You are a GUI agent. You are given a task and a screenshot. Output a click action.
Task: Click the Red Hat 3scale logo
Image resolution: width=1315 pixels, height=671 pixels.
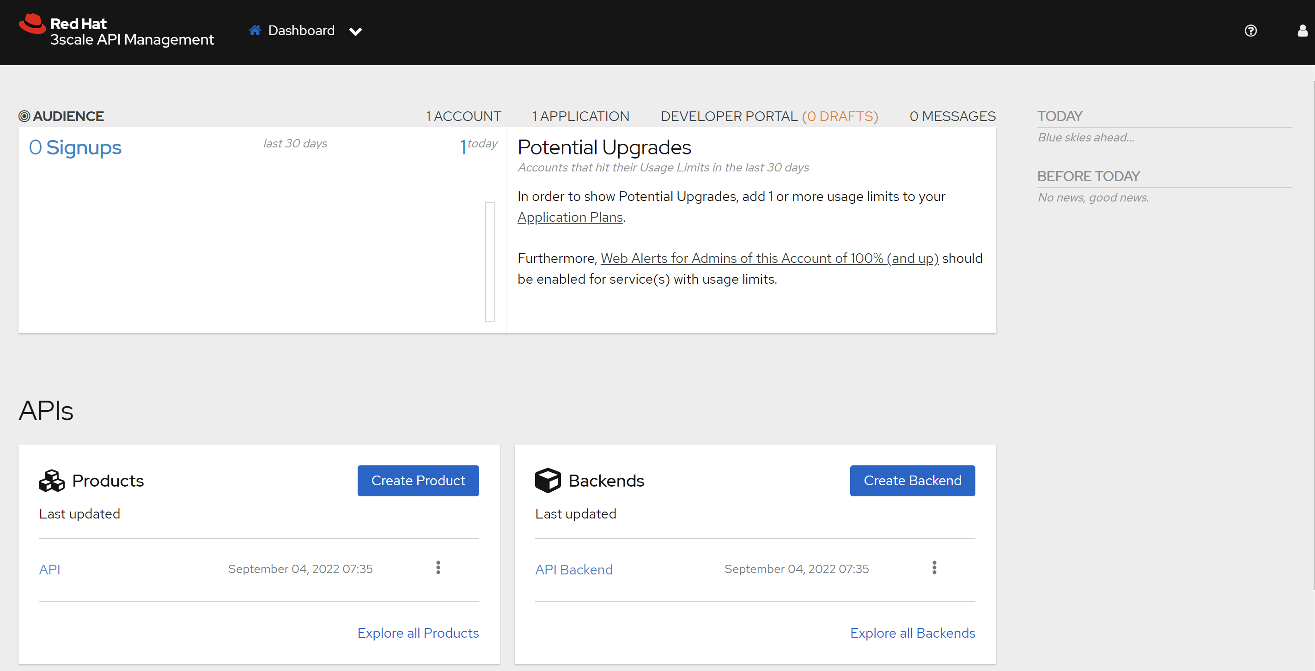pyautogui.click(x=116, y=30)
